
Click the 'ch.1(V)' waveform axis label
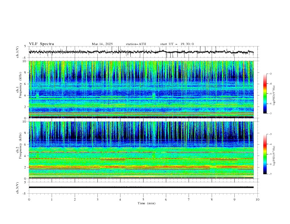coord(18,52)
